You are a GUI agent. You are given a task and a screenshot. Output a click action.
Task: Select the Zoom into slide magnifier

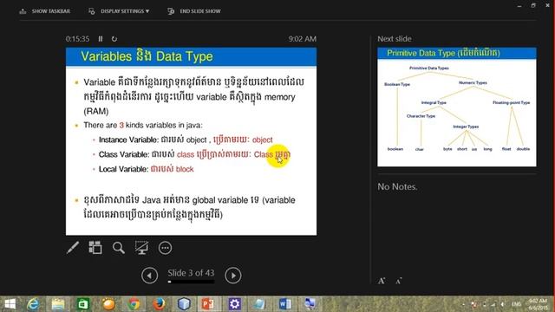click(119, 248)
